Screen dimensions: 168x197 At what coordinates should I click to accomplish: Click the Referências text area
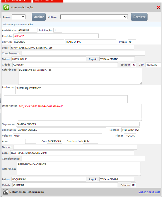click(80, 76)
